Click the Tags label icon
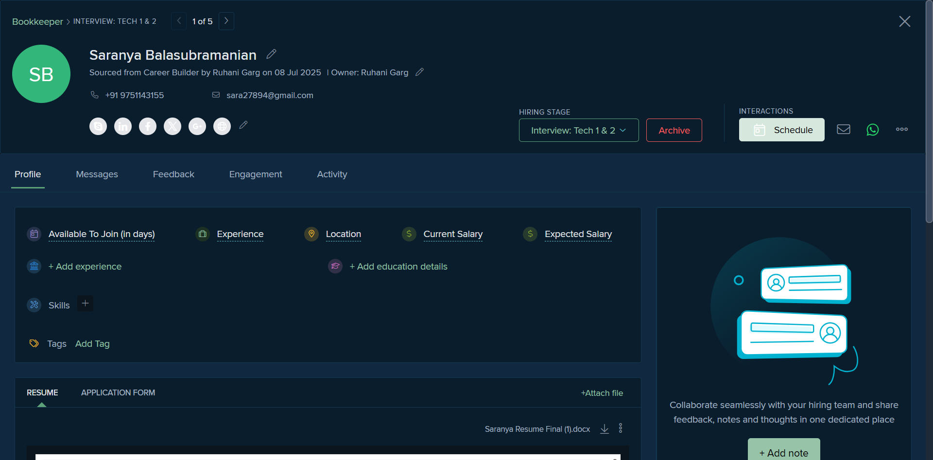Image resolution: width=933 pixels, height=460 pixels. pyautogui.click(x=34, y=343)
